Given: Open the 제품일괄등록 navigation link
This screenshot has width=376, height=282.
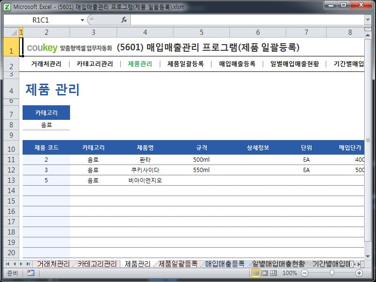Looking at the screenshot, I should [186, 64].
